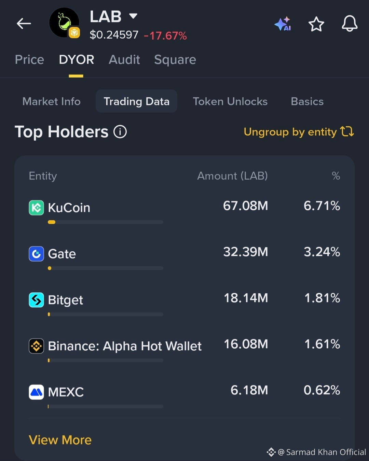Add LAB to favorites with star icon
The width and height of the screenshot is (369, 461).
(x=316, y=24)
